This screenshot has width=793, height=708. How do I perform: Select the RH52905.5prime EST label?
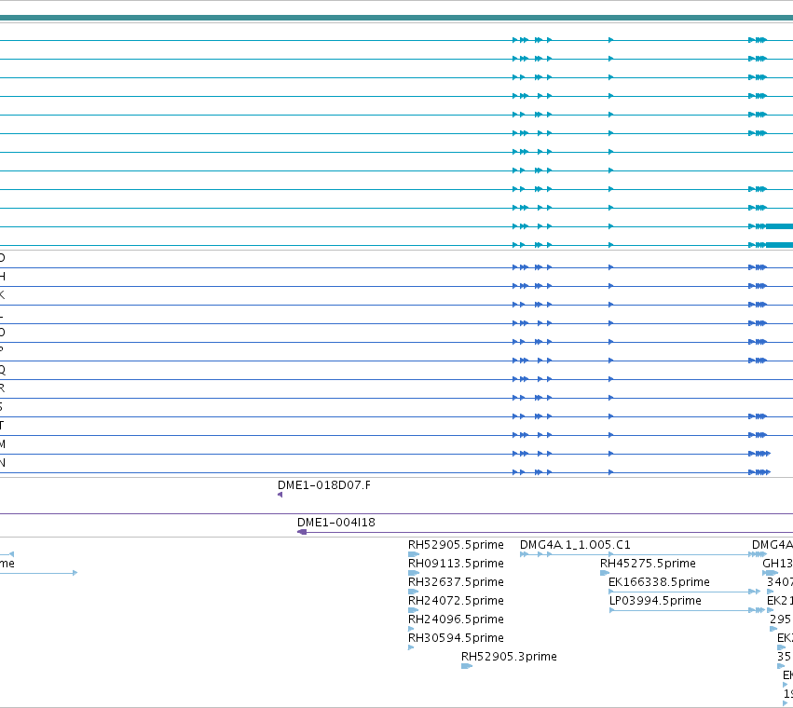click(456, 545)
